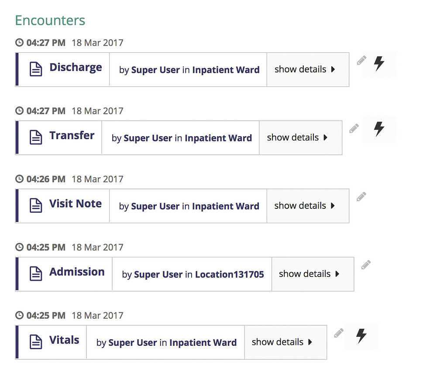Expand the Visit Note details
The height and width of the screenshot is (382, 447).
point(308,205)
